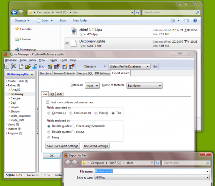
Task: Click Organize in Explorer toolbar
Action: coord(22,20)
